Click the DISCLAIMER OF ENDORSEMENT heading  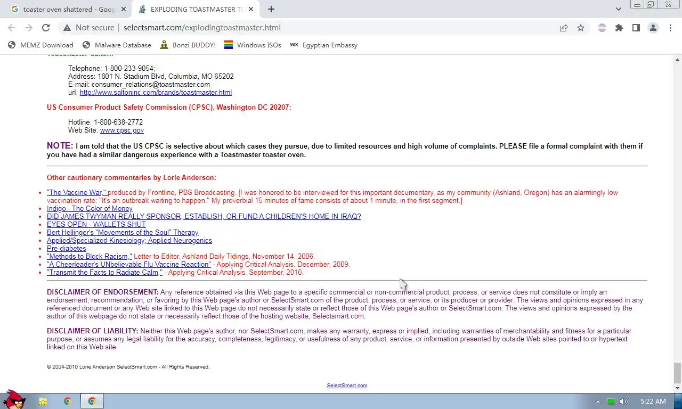[x=103, y=292]
